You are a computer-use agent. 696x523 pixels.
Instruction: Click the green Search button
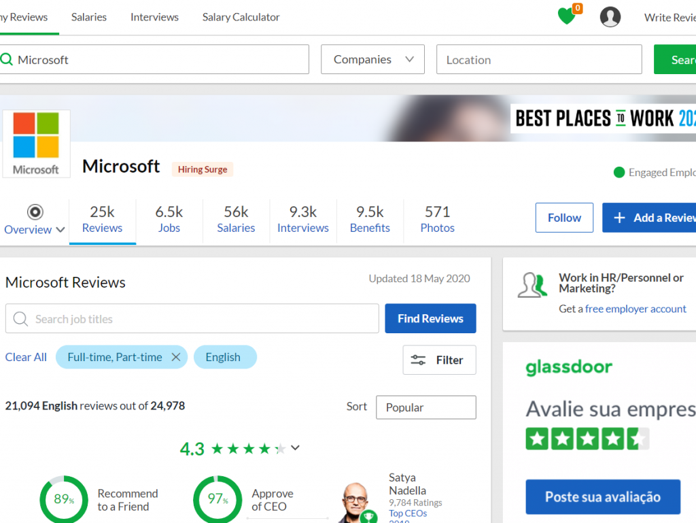point(675,59)
